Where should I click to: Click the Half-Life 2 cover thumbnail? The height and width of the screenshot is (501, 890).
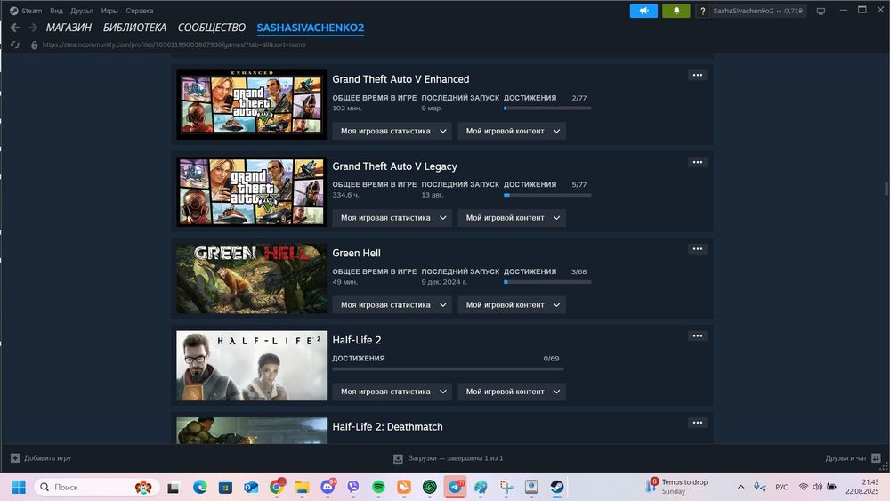(x=252, y=366)
